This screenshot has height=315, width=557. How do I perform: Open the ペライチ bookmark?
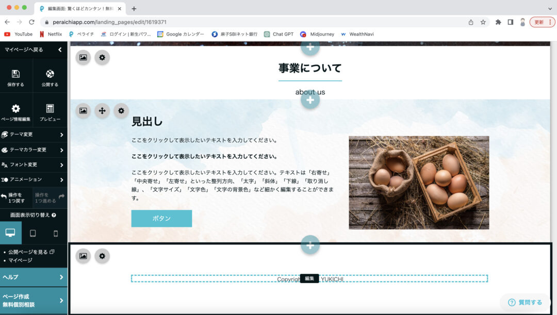point(81,34)
